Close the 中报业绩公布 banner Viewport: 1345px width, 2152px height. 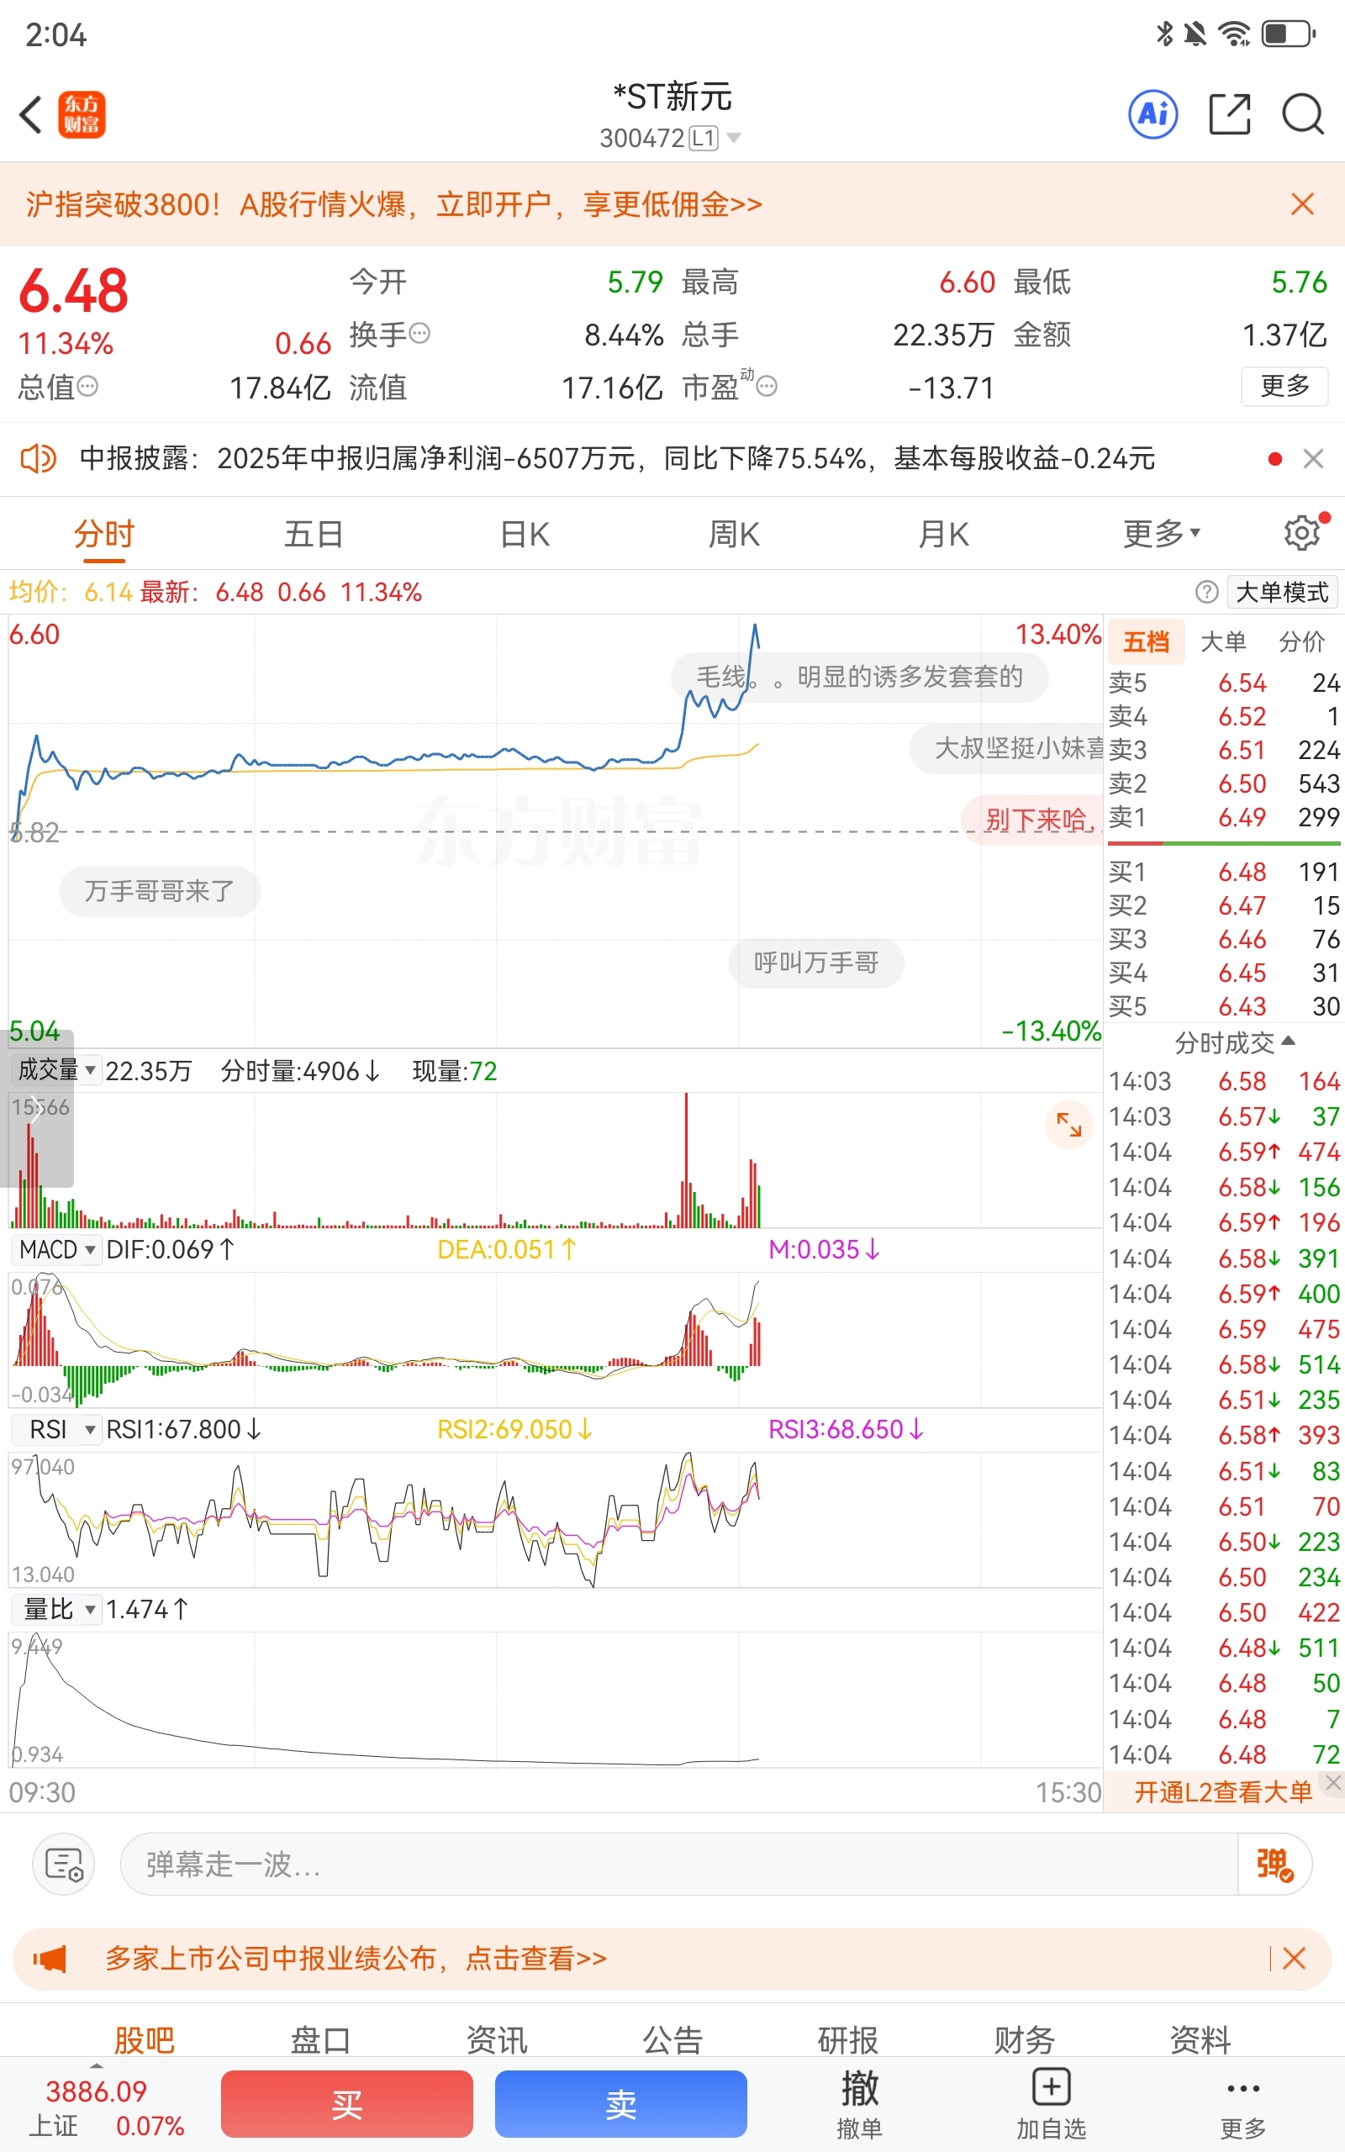1295,1958
